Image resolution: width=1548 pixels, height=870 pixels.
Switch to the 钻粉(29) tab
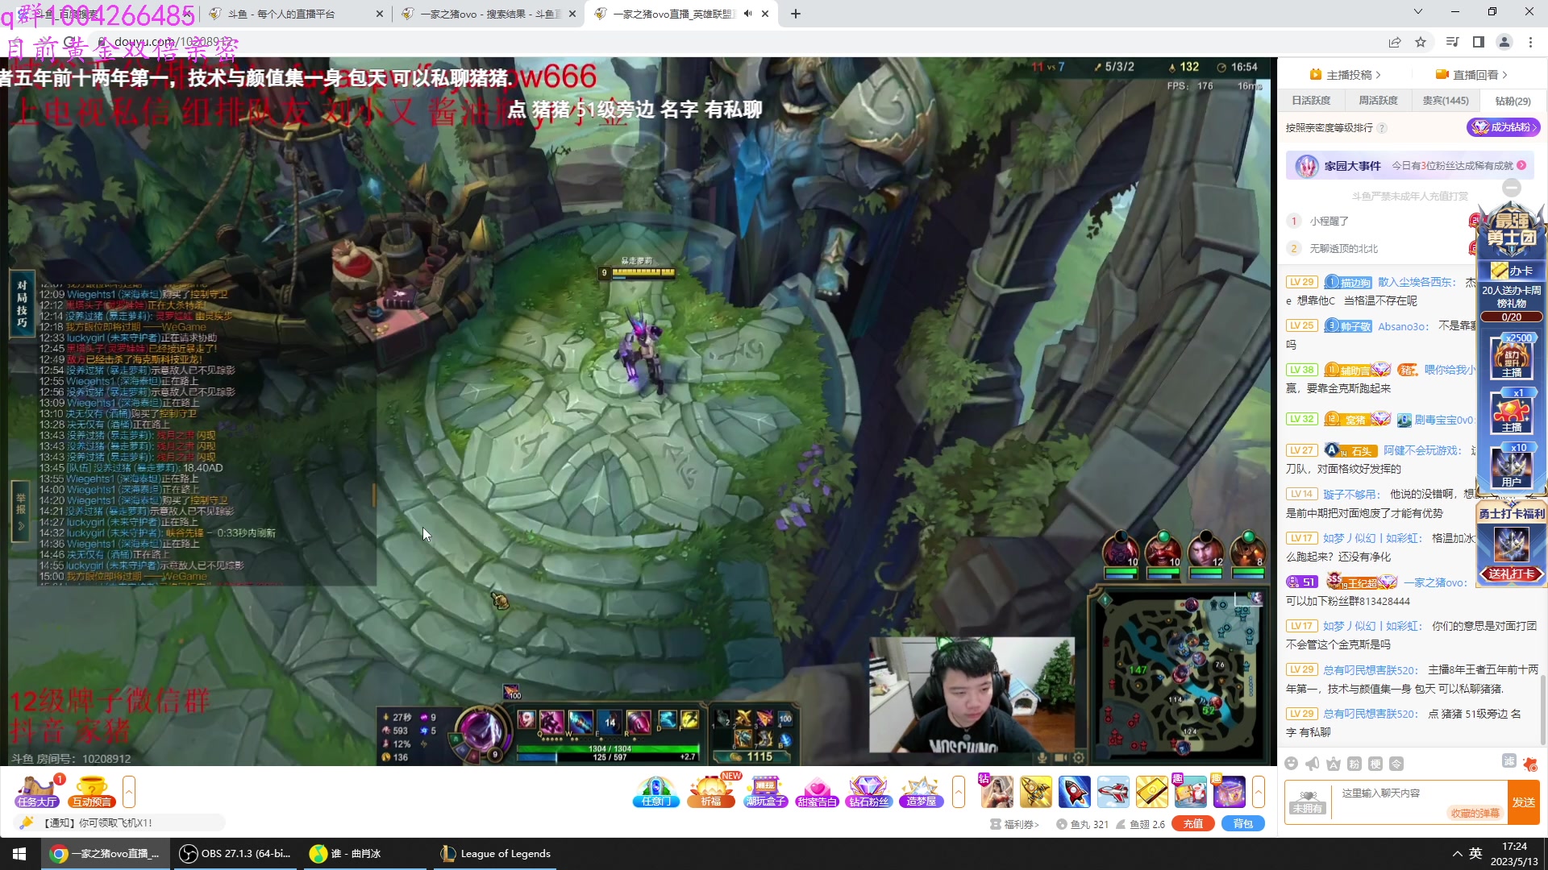point(1513,101)
